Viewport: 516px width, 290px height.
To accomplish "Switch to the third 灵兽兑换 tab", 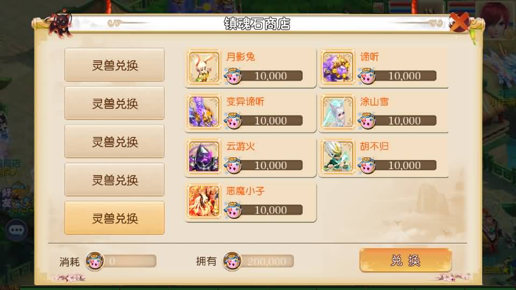I will 114,141.
